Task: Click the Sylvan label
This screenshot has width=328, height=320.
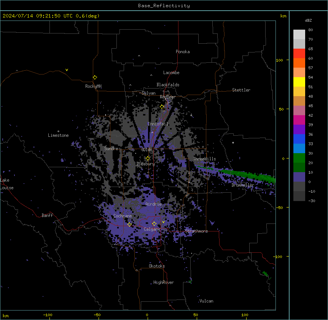Action: click(148, 93)
